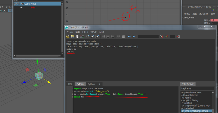Click the blue axis manipulator arrow
218x113 pixels.
coord(23,83)
